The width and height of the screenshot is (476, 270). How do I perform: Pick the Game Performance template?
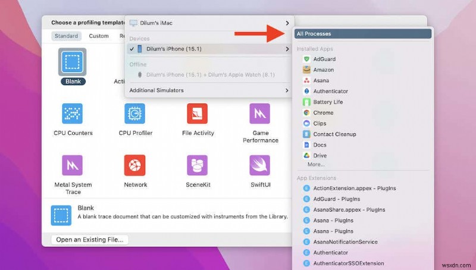(x=260, y=114)
